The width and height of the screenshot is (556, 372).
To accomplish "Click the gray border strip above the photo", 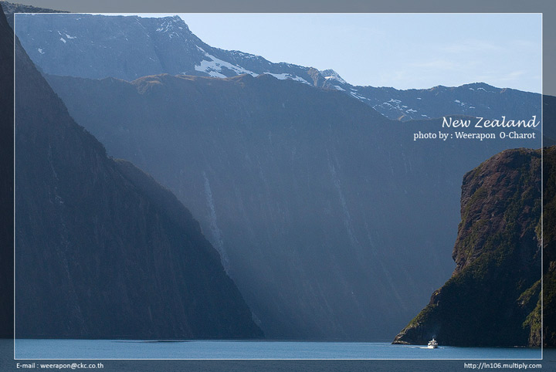I will click(x=278, y=5).
